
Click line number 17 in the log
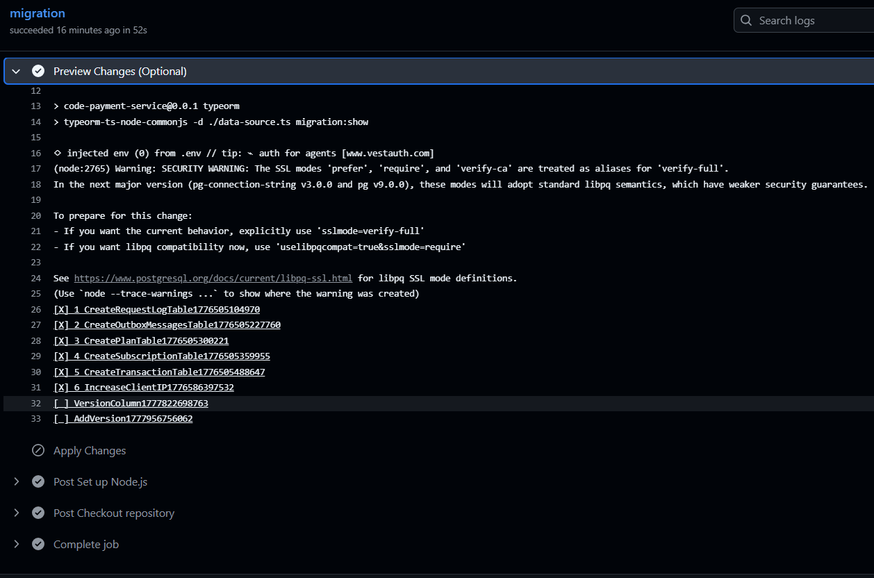tap(36, 168)
